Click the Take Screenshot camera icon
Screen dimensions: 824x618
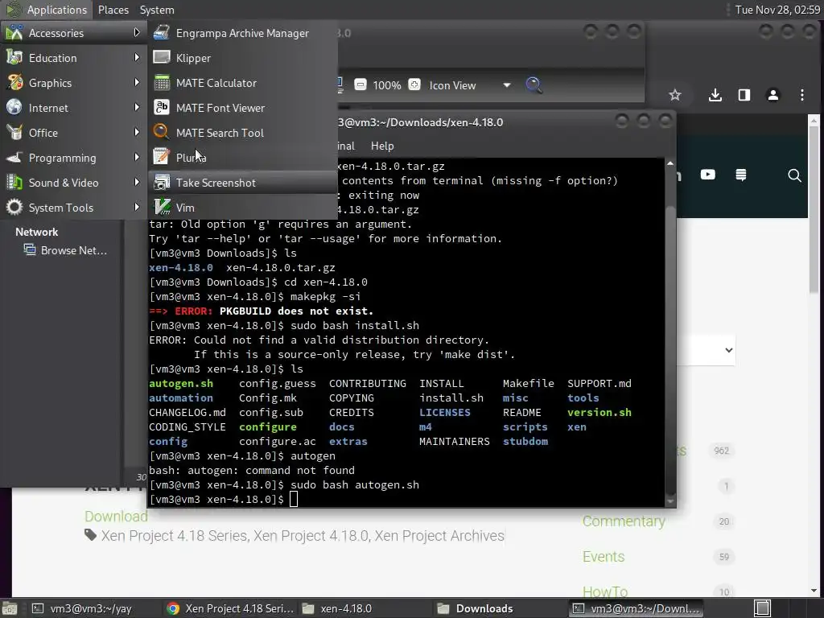click(161, 183)
